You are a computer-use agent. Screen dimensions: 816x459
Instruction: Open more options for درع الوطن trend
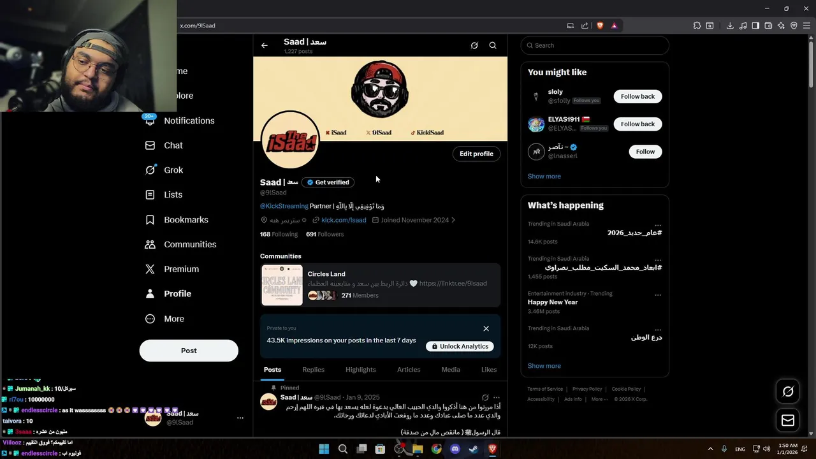pos(658,329)
